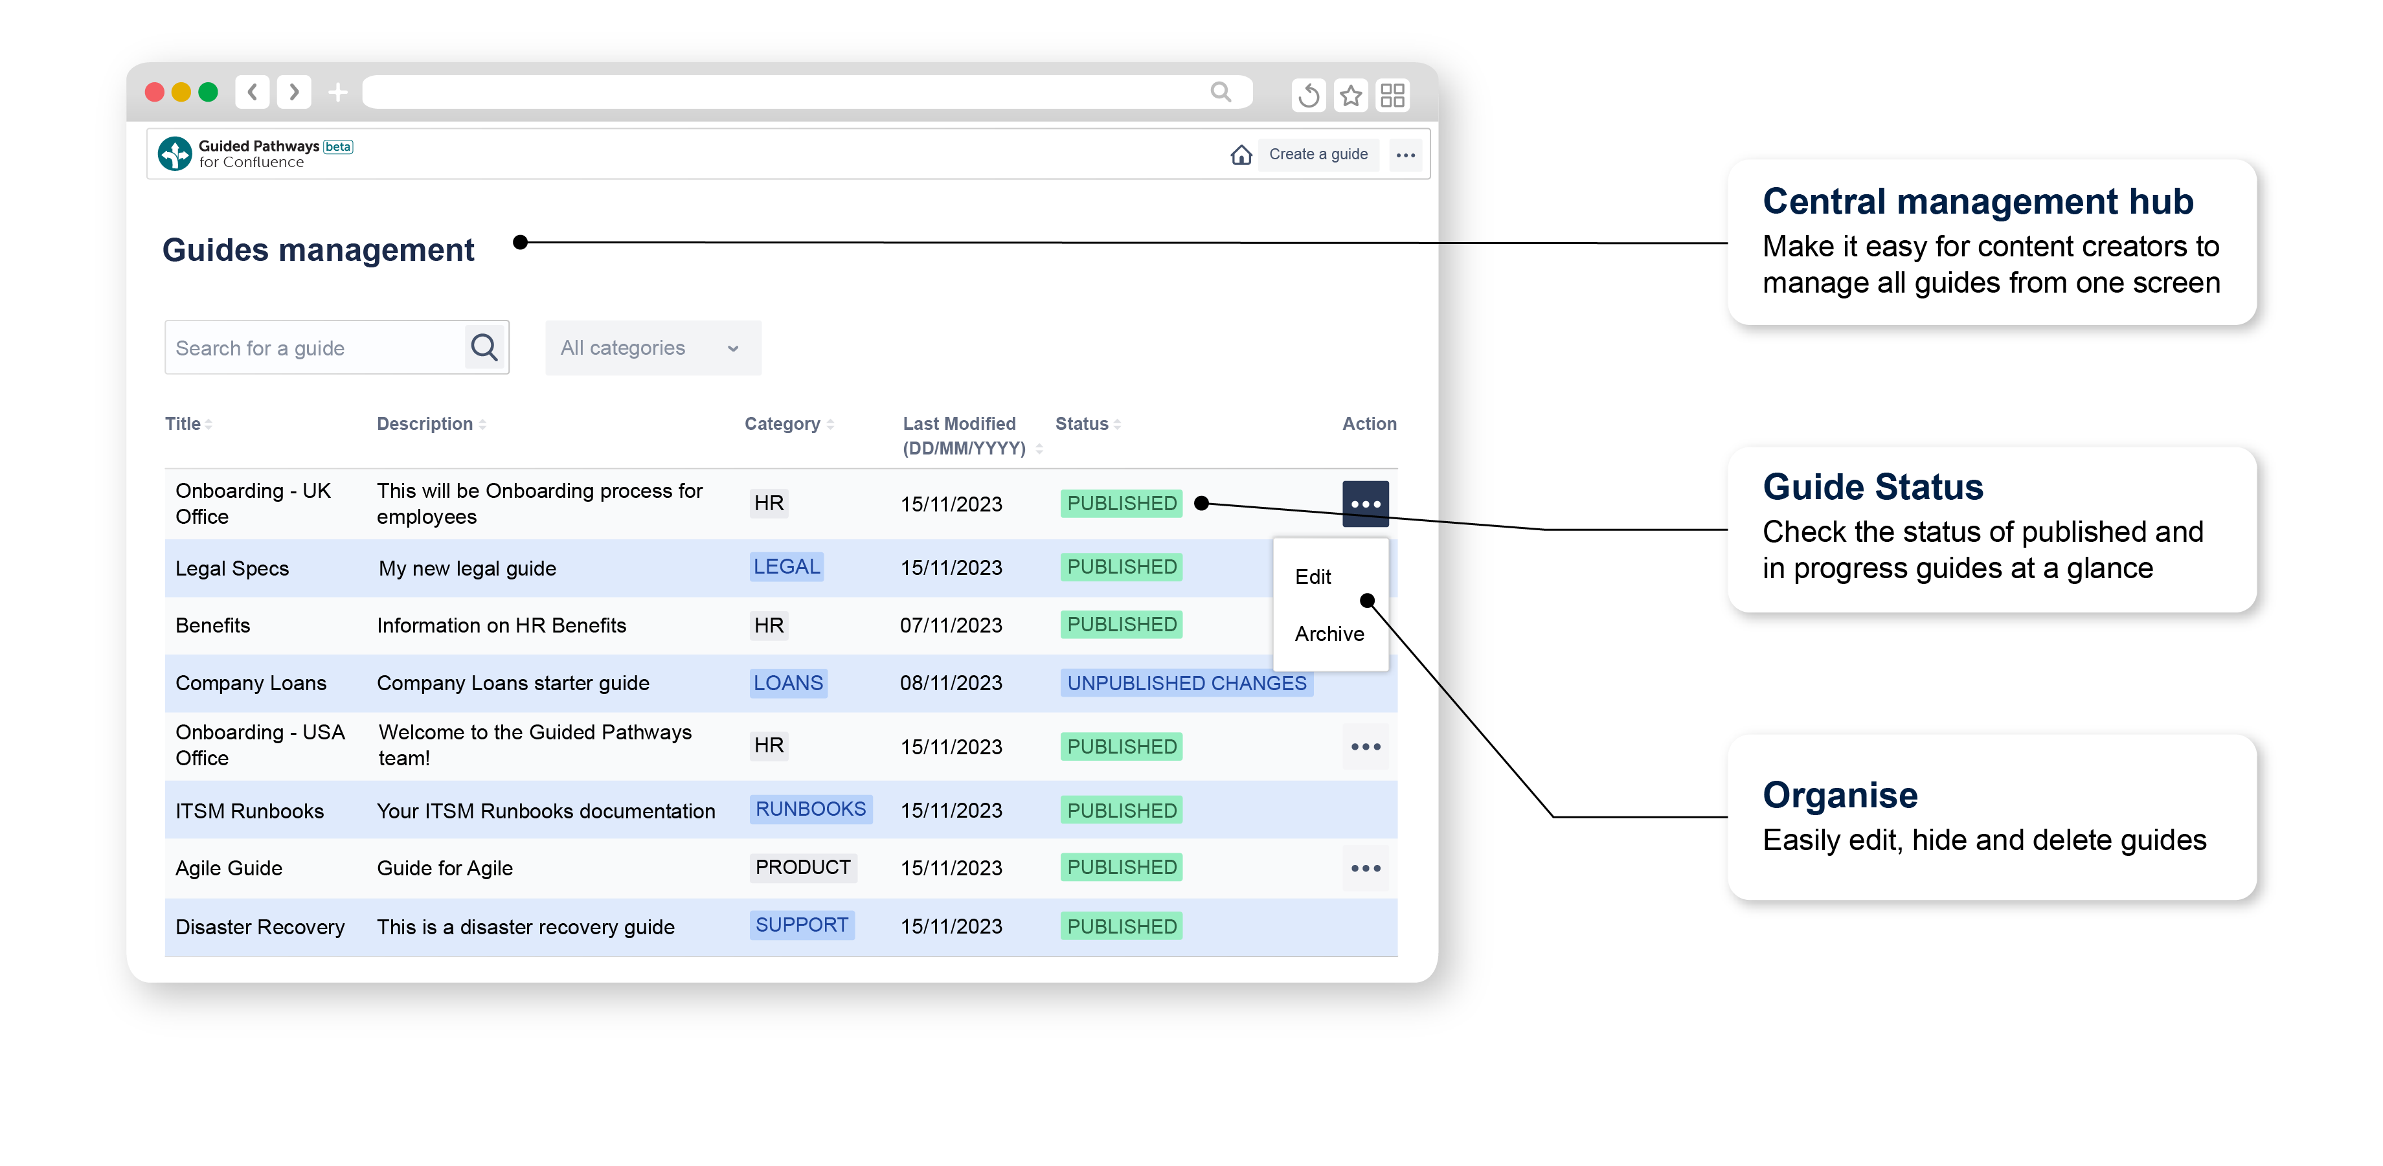Click the bookmark star icon
The image size is (2383, 1166).
pyautogui.click(x=1351, y=95)
